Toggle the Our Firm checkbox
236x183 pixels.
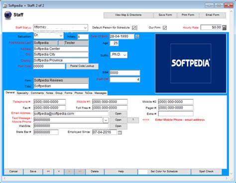click(x=165, y=27)
